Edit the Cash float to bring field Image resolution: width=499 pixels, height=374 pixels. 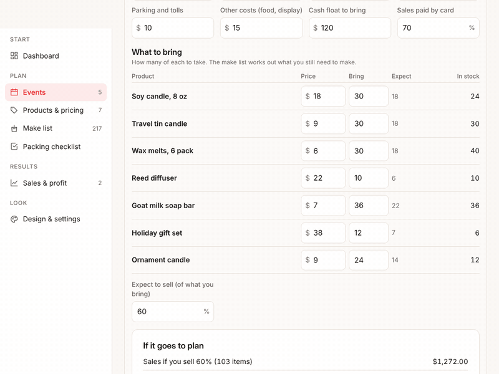coord(350,28)
